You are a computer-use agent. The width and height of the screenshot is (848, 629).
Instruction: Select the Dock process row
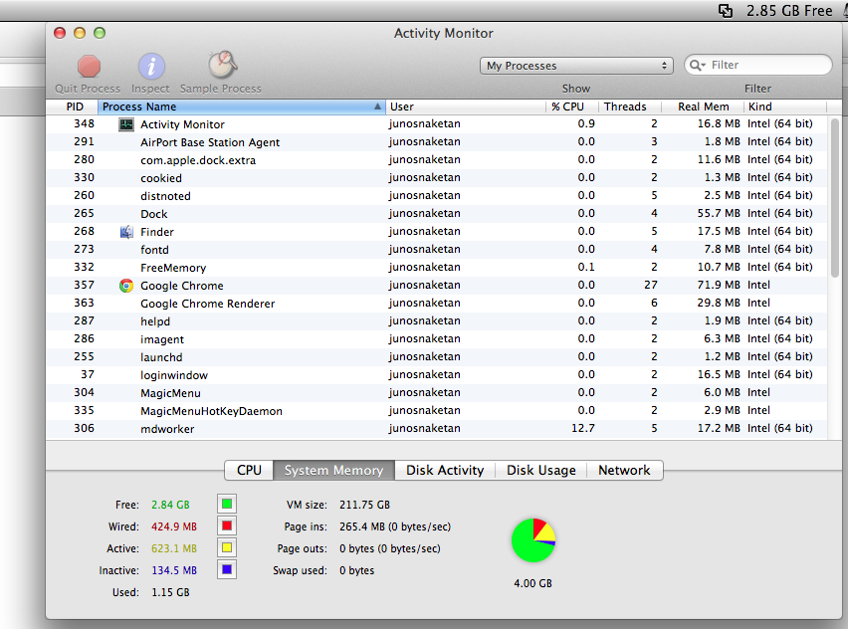point(436,213)
